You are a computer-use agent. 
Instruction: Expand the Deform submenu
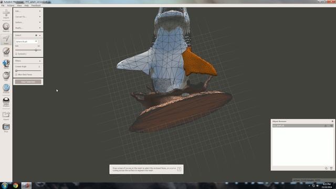[x=28, y=22]
